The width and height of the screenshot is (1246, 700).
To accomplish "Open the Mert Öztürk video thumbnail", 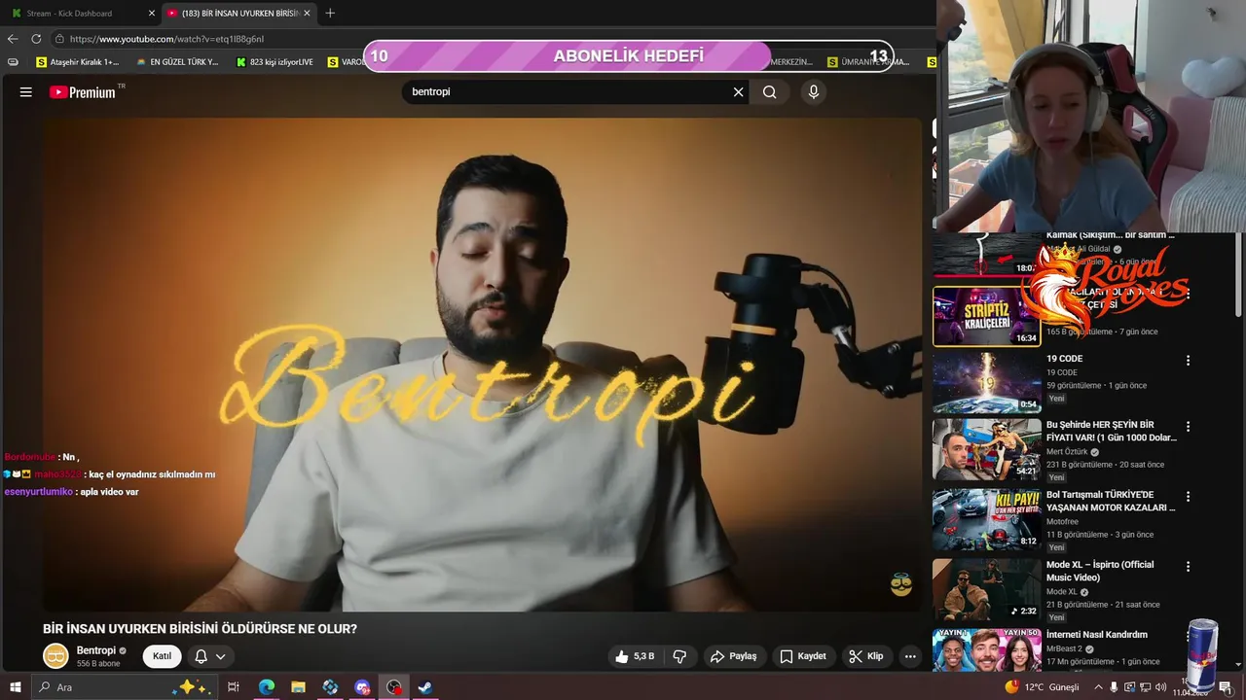I will click(987, 449).
